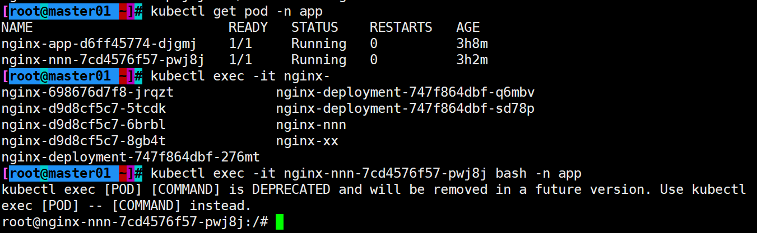The height and width of the screenshot is (233, 757).
Task: Click the READY column header
Action: pyautogui.click(x=248, y=27)
